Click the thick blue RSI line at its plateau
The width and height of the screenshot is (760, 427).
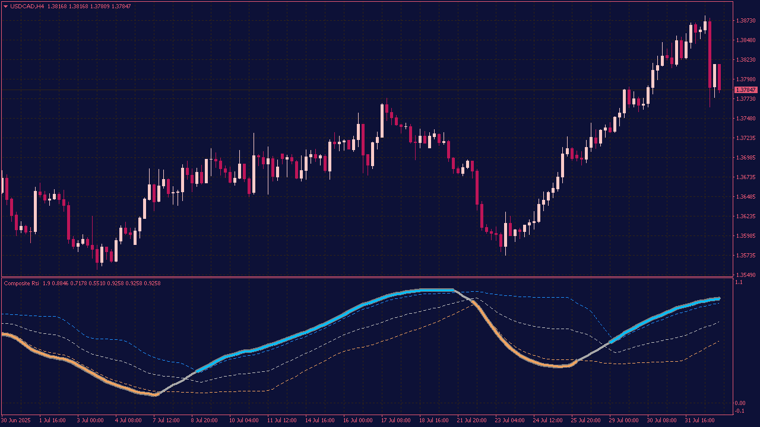[x=427, y=290]
